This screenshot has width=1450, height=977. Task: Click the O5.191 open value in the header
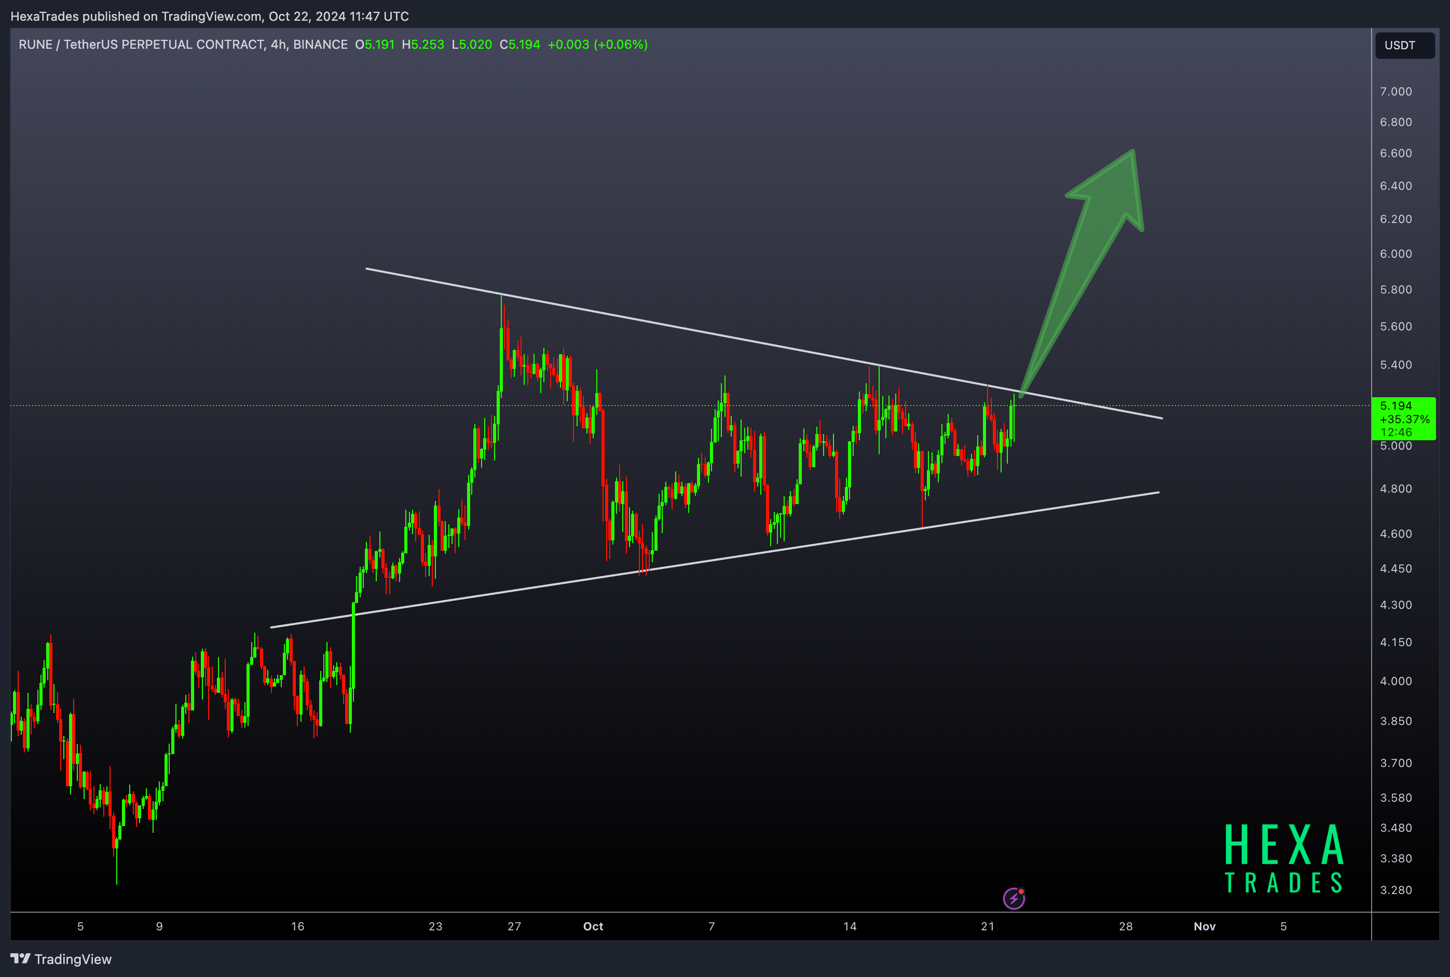tap(375, 44)
